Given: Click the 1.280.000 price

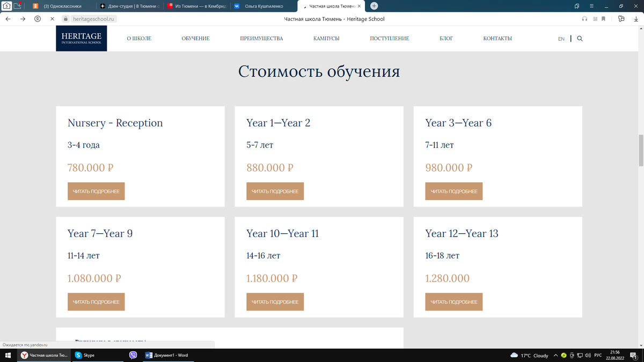Looking at the screenshot, I should (447, 278).
